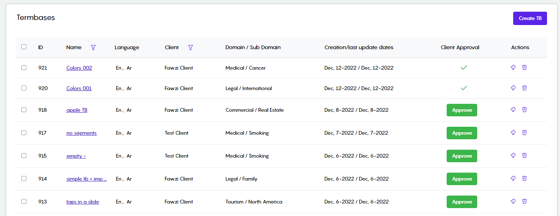560x216 pixels.
Task: Click the Client Approval column header
Action: (460, 48)
